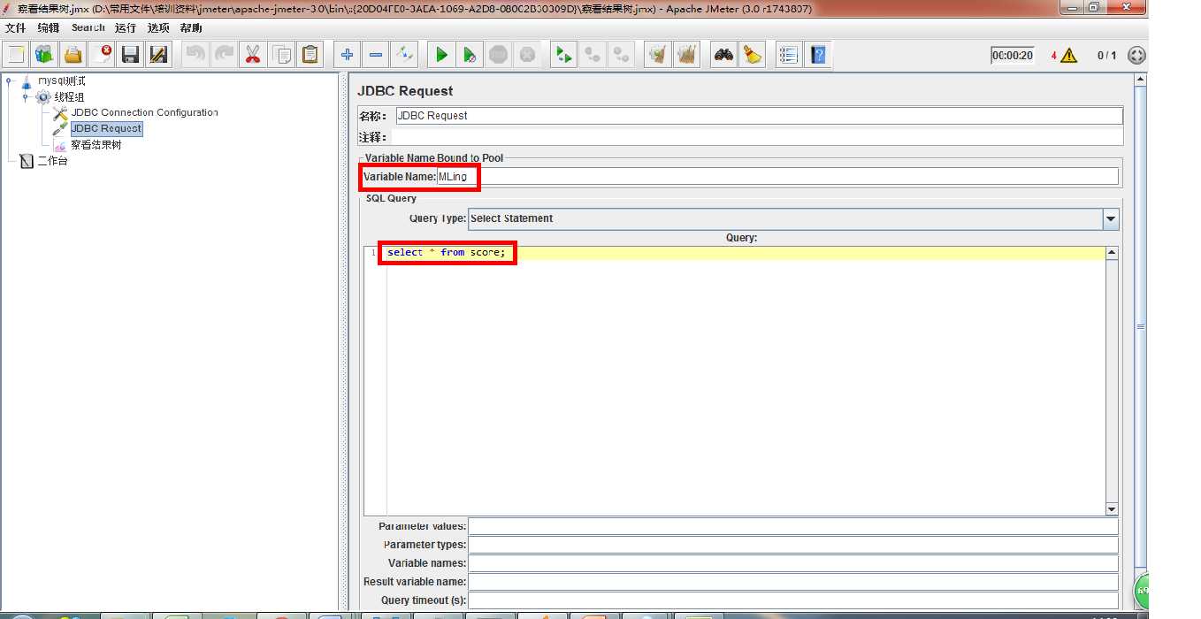Select the 工作台 workbench node
The height and width of the screenshot is (619, 1201).
[52, 161]
